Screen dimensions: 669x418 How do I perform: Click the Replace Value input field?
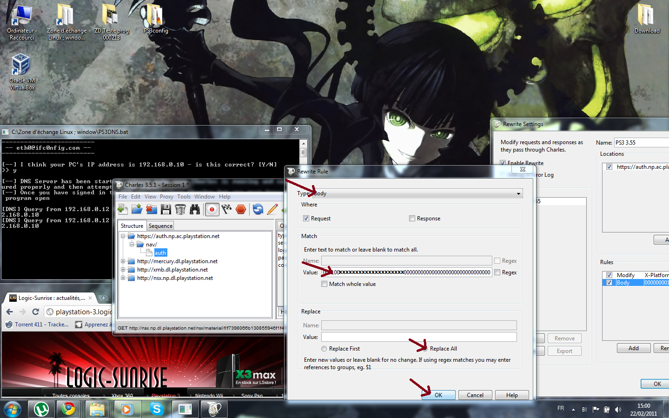click(x=419, y=337)
